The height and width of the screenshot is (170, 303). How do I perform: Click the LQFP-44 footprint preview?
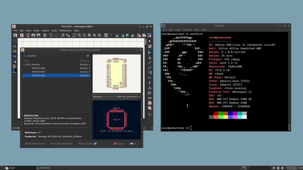click(x=116, y=120)
